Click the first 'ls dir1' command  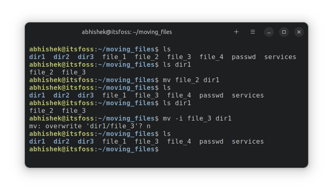click(177, 65)
